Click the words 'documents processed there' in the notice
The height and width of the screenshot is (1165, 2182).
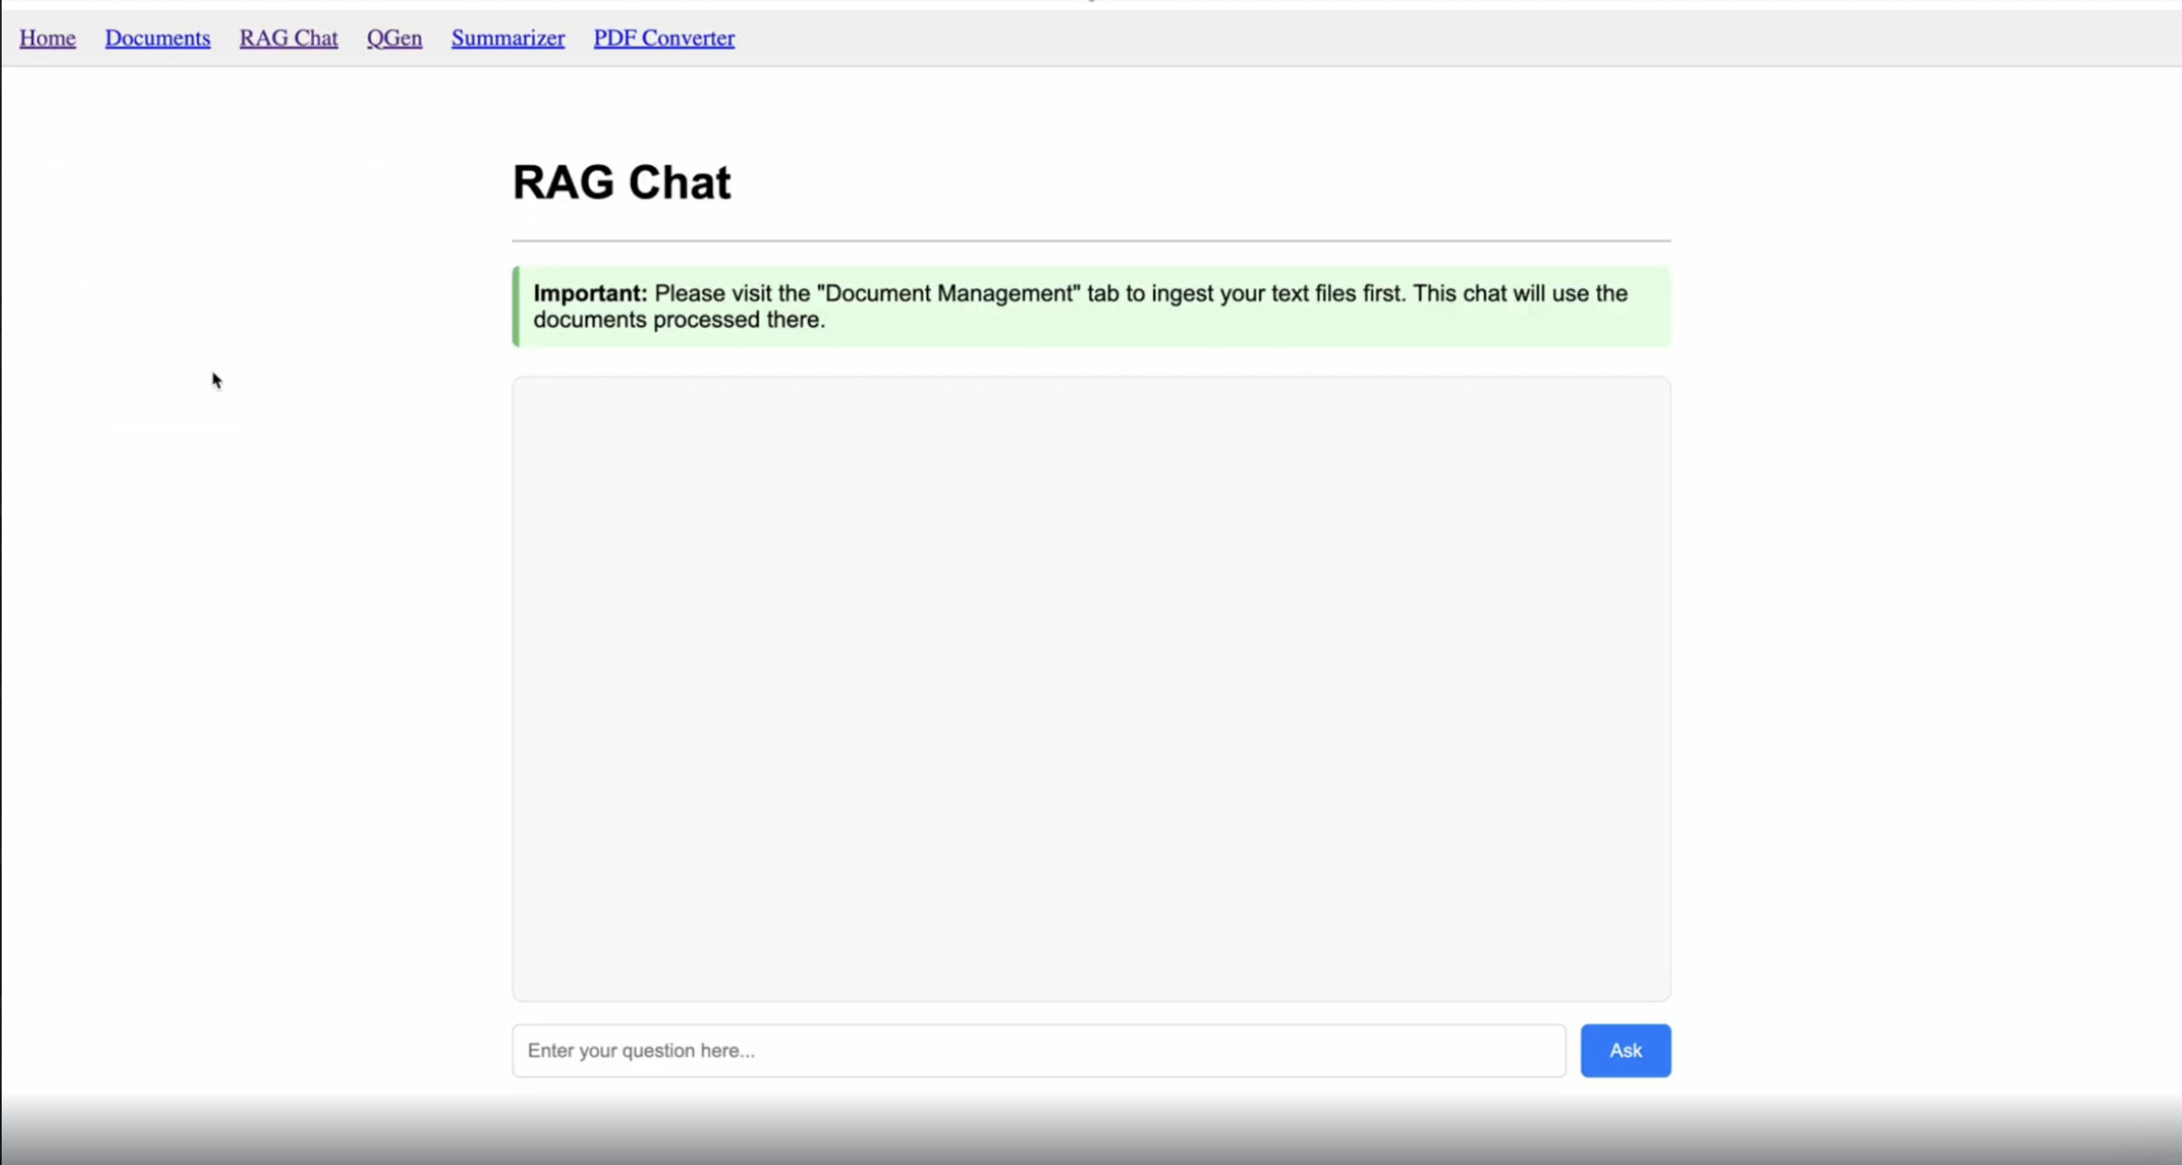(x=678, y=320)
